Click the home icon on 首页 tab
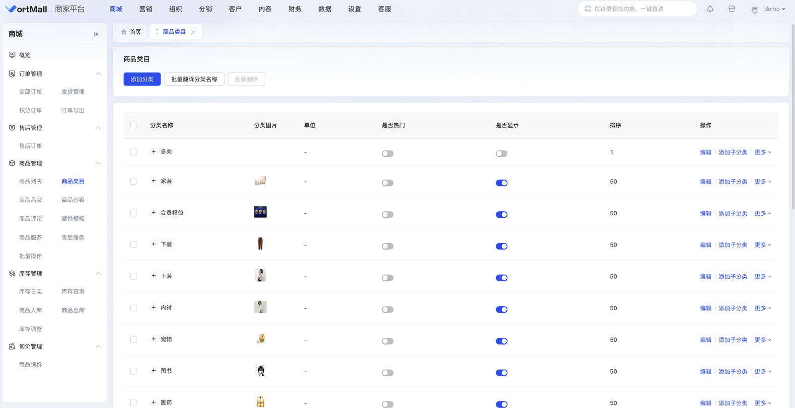795x408 pixels. (124, 32)
